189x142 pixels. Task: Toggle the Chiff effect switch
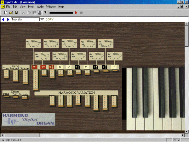coord(15,98)
